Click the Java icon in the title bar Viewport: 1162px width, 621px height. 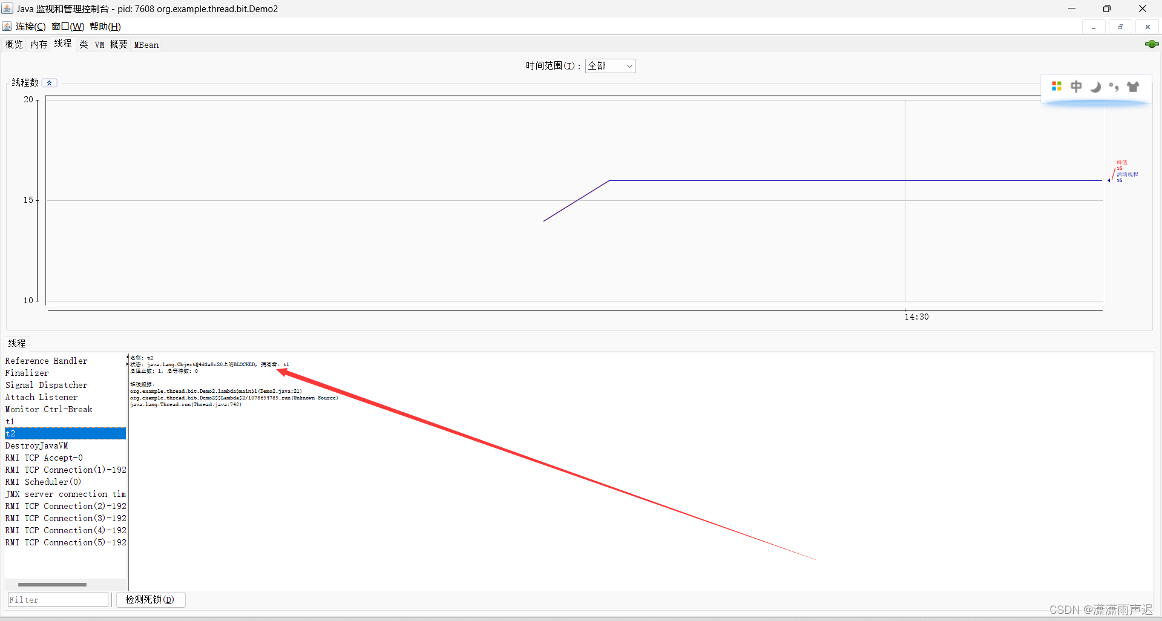point(7,8)
